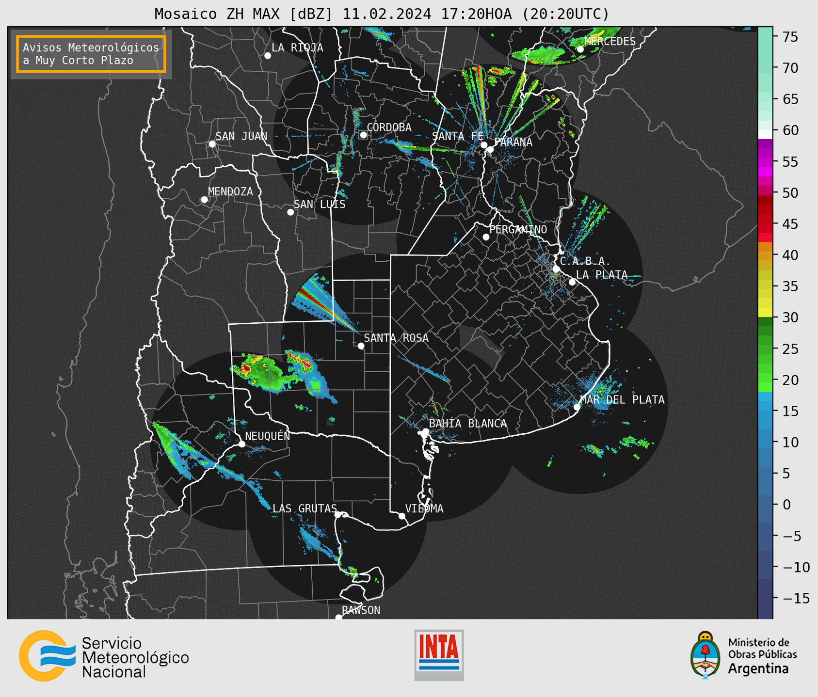Click the 30 dBZ yellow band on scale
This screenshot has width=818, height=697.
tap(765, 313)
